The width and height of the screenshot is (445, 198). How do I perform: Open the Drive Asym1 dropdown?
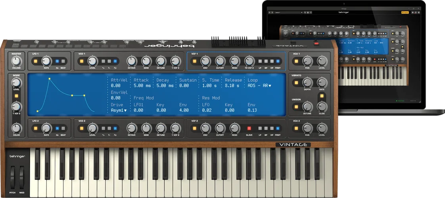coord(119,110)
